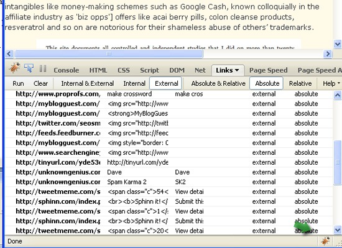Open the Links tab dropdown arrow
This screenshot has height=248, width=342.
coord(237,70)
